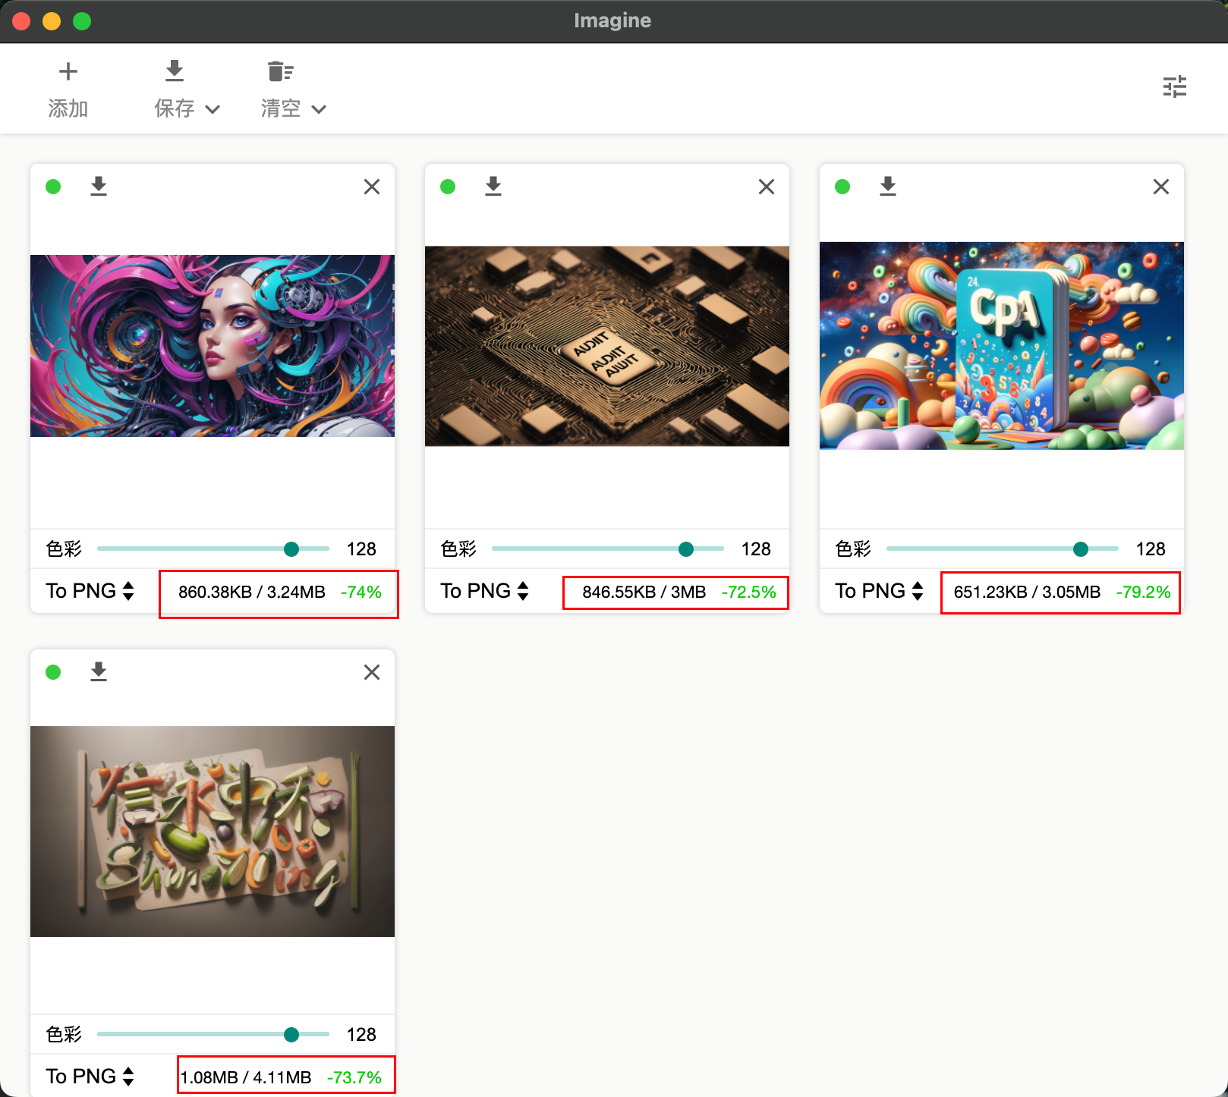Screen dimensions: 1228x1097
Task: Change the To PNG format for the vegetable image
Action: point(90,1077)
